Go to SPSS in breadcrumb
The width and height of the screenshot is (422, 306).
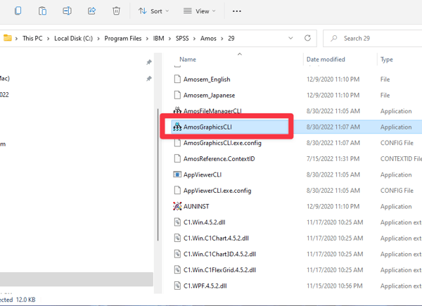click(182, 39)
